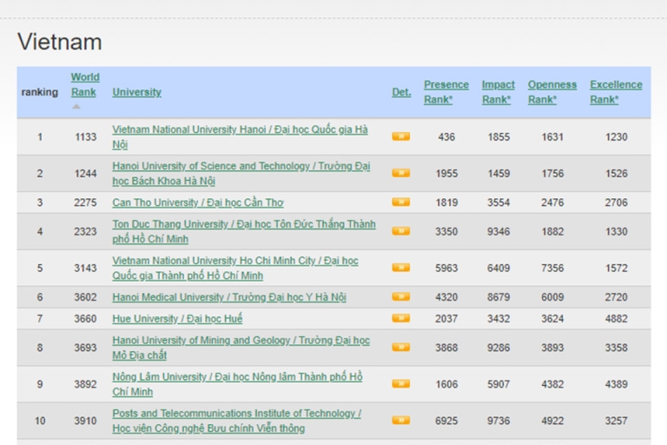The image size is (667, 445).
Task: Open details icon for Hanoi University of Mining and Geology
Action: pos(400,347)
